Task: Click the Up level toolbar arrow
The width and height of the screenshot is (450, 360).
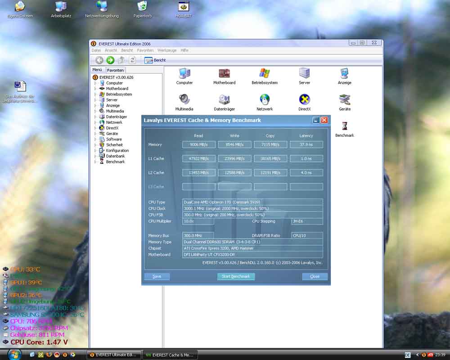Action: click(121, 60)
